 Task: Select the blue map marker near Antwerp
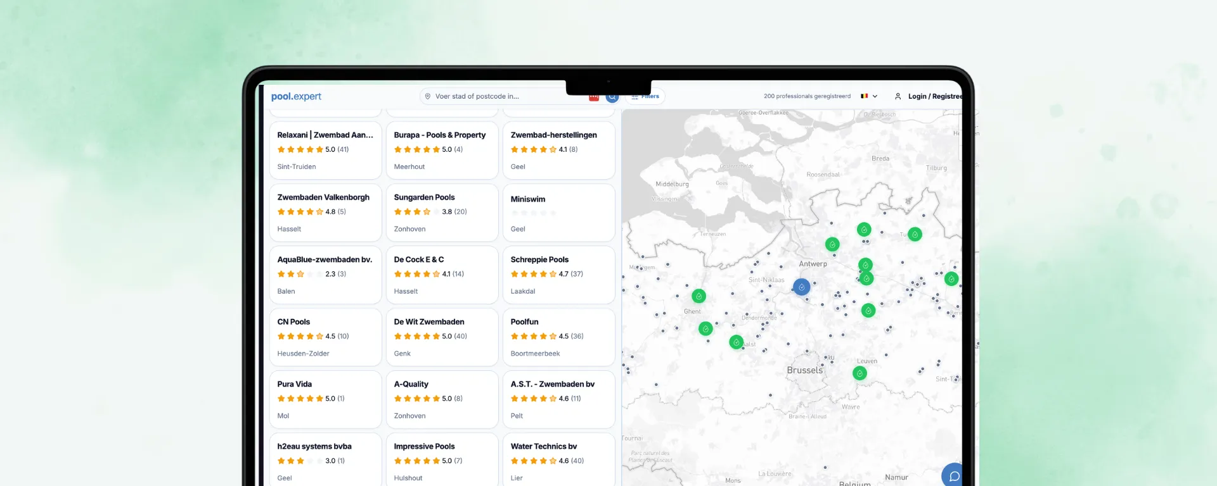click(802, 287)
